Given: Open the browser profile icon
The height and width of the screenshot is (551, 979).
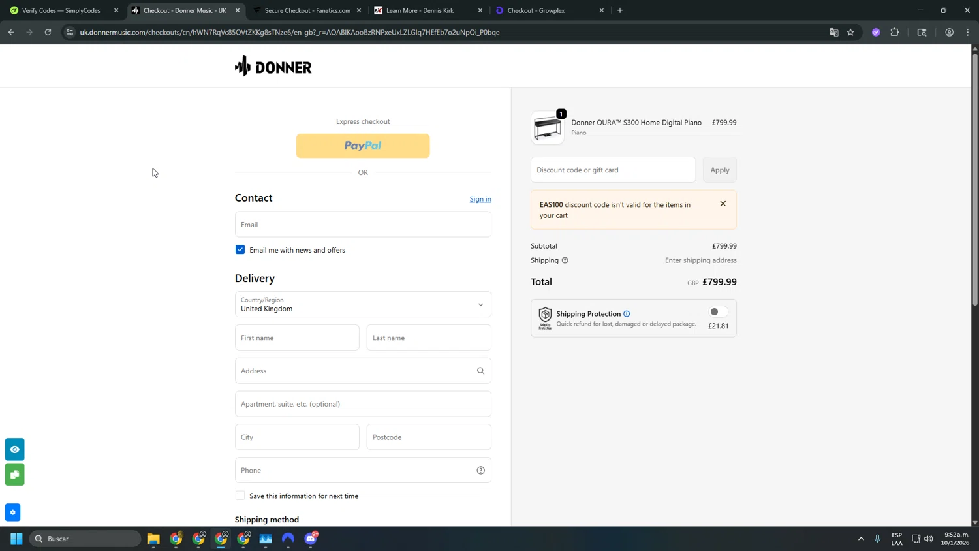Looking at the screenshot, I should pos(949,32).
